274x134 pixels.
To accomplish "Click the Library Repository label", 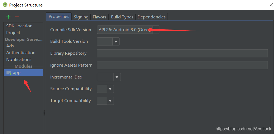I will click(68, 53).
